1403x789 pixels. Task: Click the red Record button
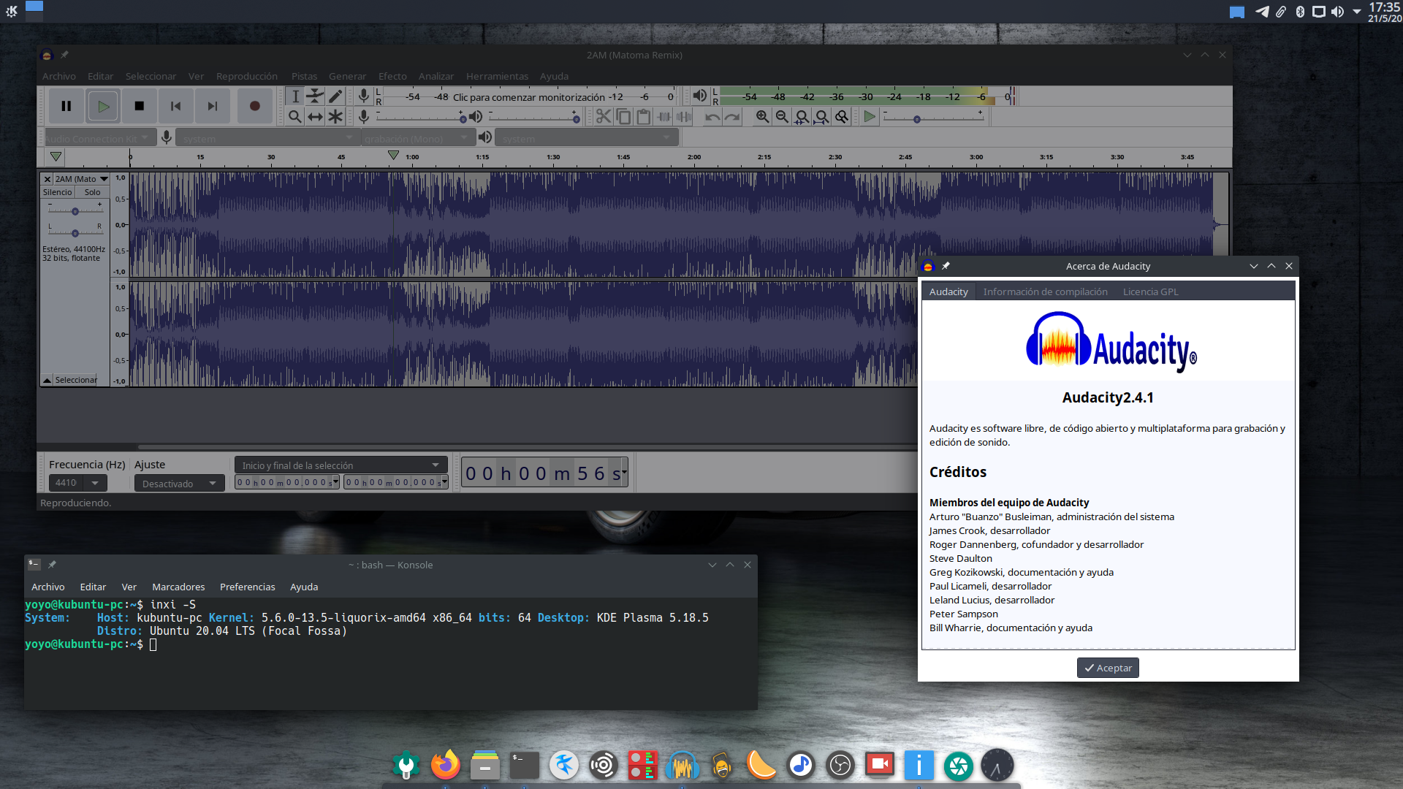[254, 106]
